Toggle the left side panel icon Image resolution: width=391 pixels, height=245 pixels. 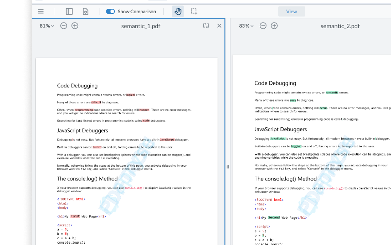tap(69, 12)
